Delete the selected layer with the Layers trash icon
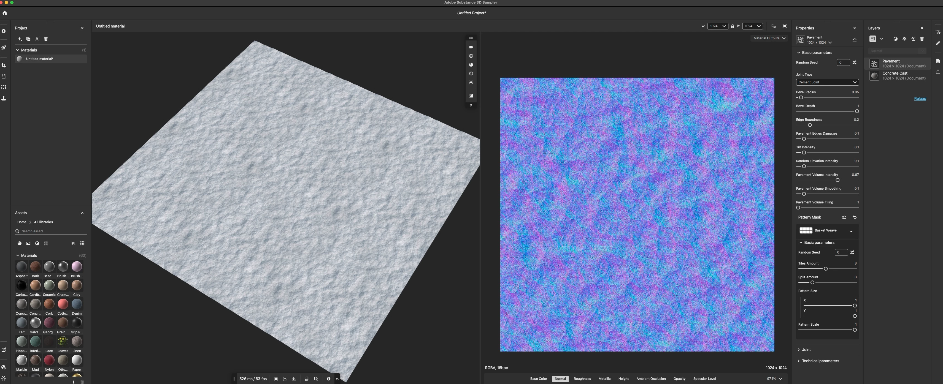The width and height of the screenshot is (943, 384). point(922,39)
